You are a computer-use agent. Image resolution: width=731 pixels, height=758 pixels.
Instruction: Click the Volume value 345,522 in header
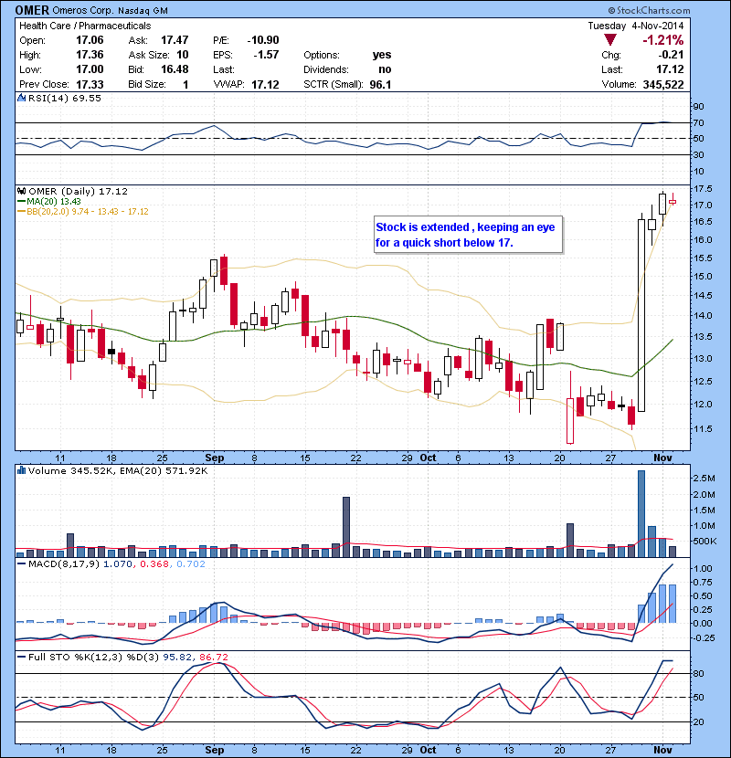(x=663, y=85)
